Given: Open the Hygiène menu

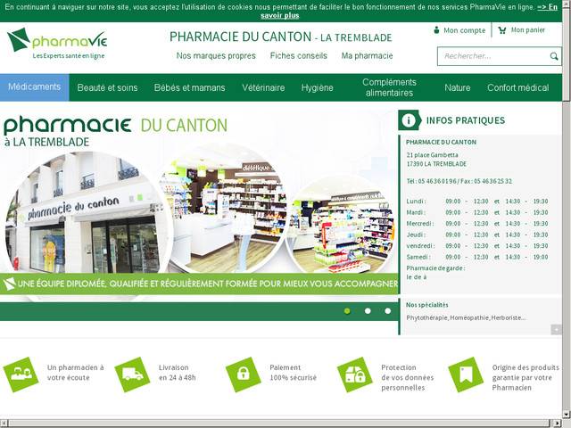Looking at the screenshot, I should coord(318,87).
